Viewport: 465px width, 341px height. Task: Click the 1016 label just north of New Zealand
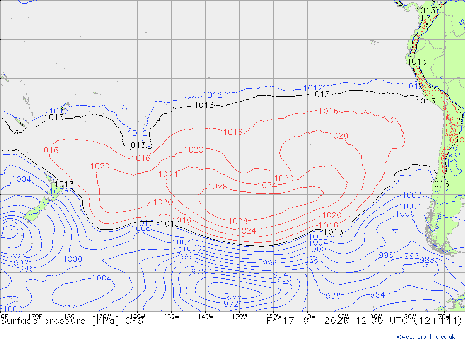(x=49, y=150)
